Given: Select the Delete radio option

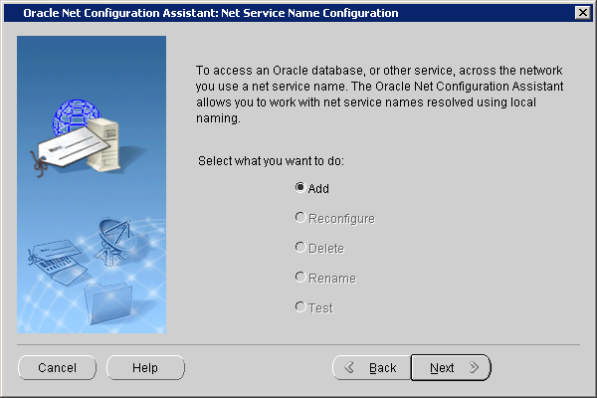Looking at the screenshot, I should [x=319, y=248].
